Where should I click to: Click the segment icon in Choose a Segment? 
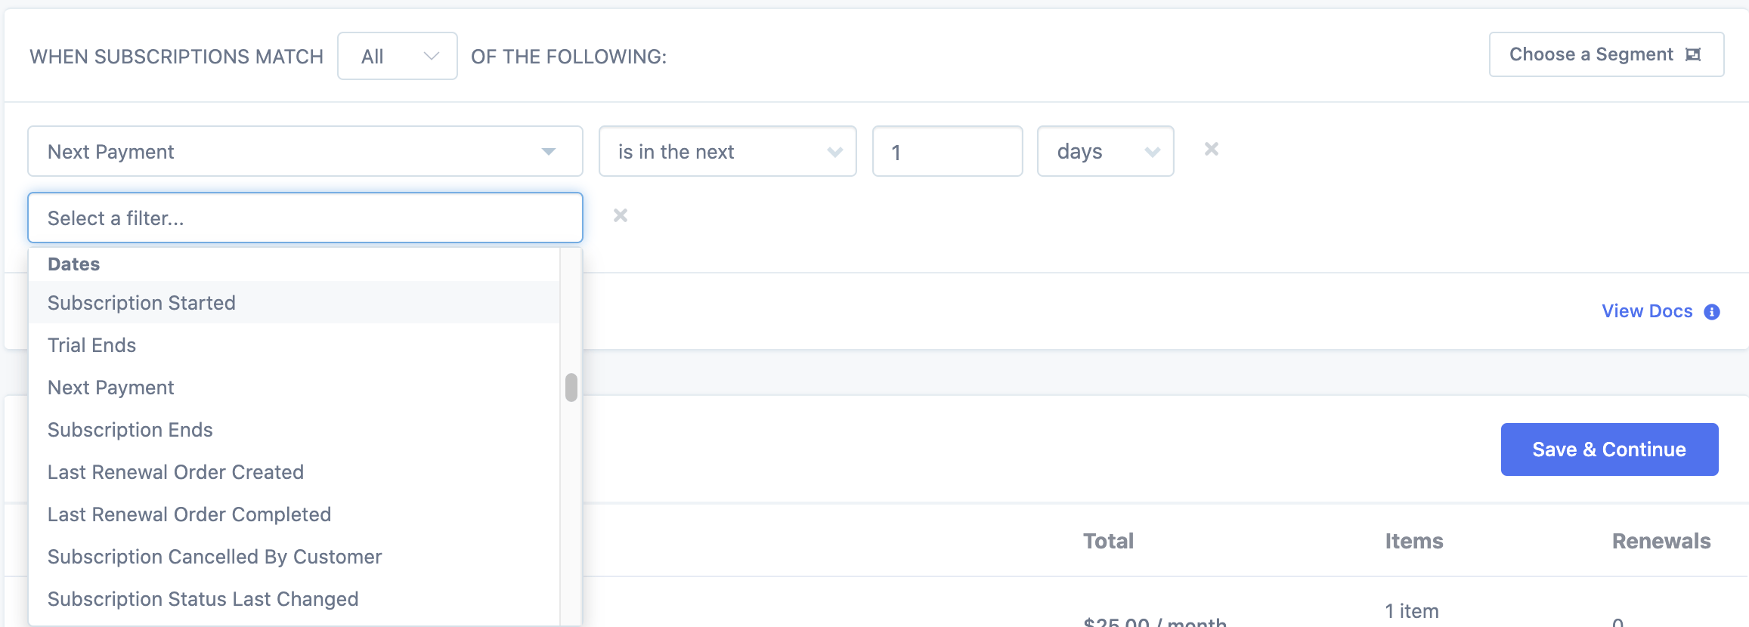tap(1695, 54)
